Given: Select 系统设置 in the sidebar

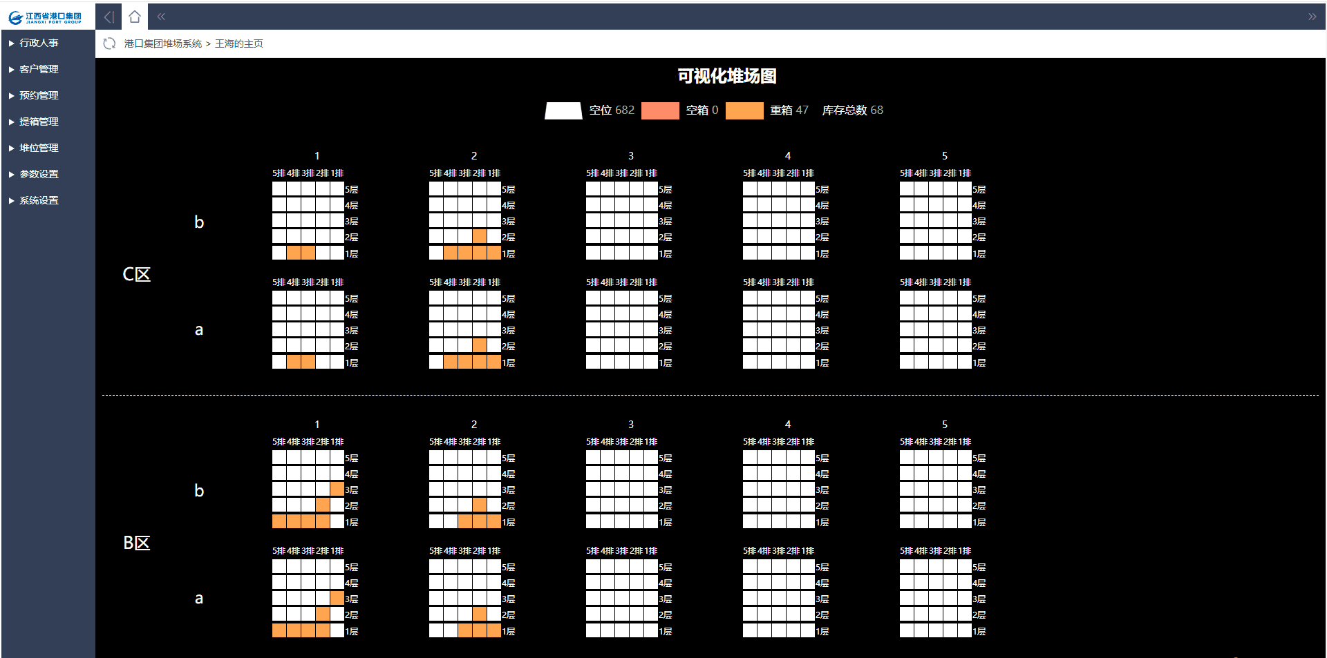Looking at the screenshot, I should 39,200.
